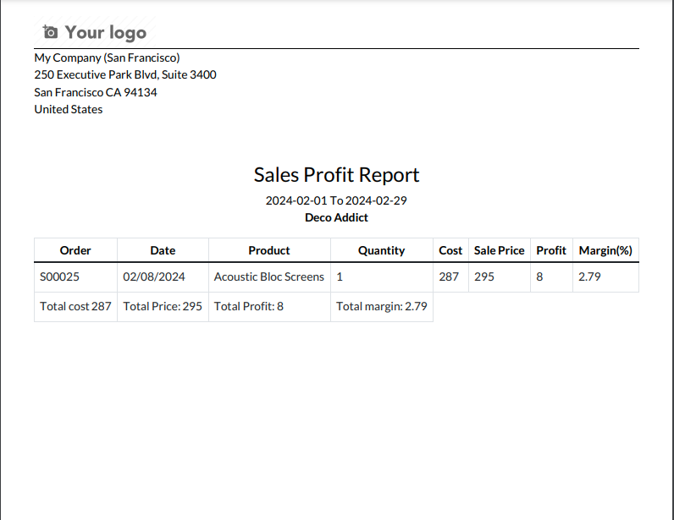The width and height of the screenshot is (674, 520).
Task: Select the Total Price: 295 summary cell
Action: pos(163,306)
